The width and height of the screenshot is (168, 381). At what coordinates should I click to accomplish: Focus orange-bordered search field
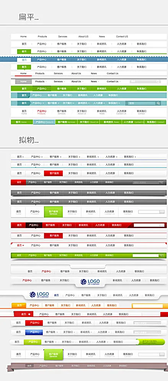pyautogui.click(x=147, y=305)
